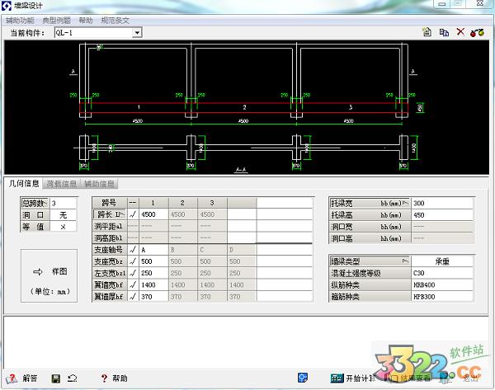Click the new component icon in top toolbar

coord(427,33)
